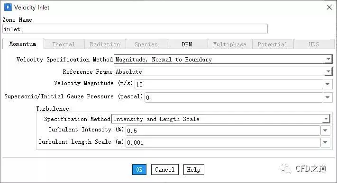Open the Reference Frame dropdown
Screen dimensions: 337x183
click(x=223, y=72)
